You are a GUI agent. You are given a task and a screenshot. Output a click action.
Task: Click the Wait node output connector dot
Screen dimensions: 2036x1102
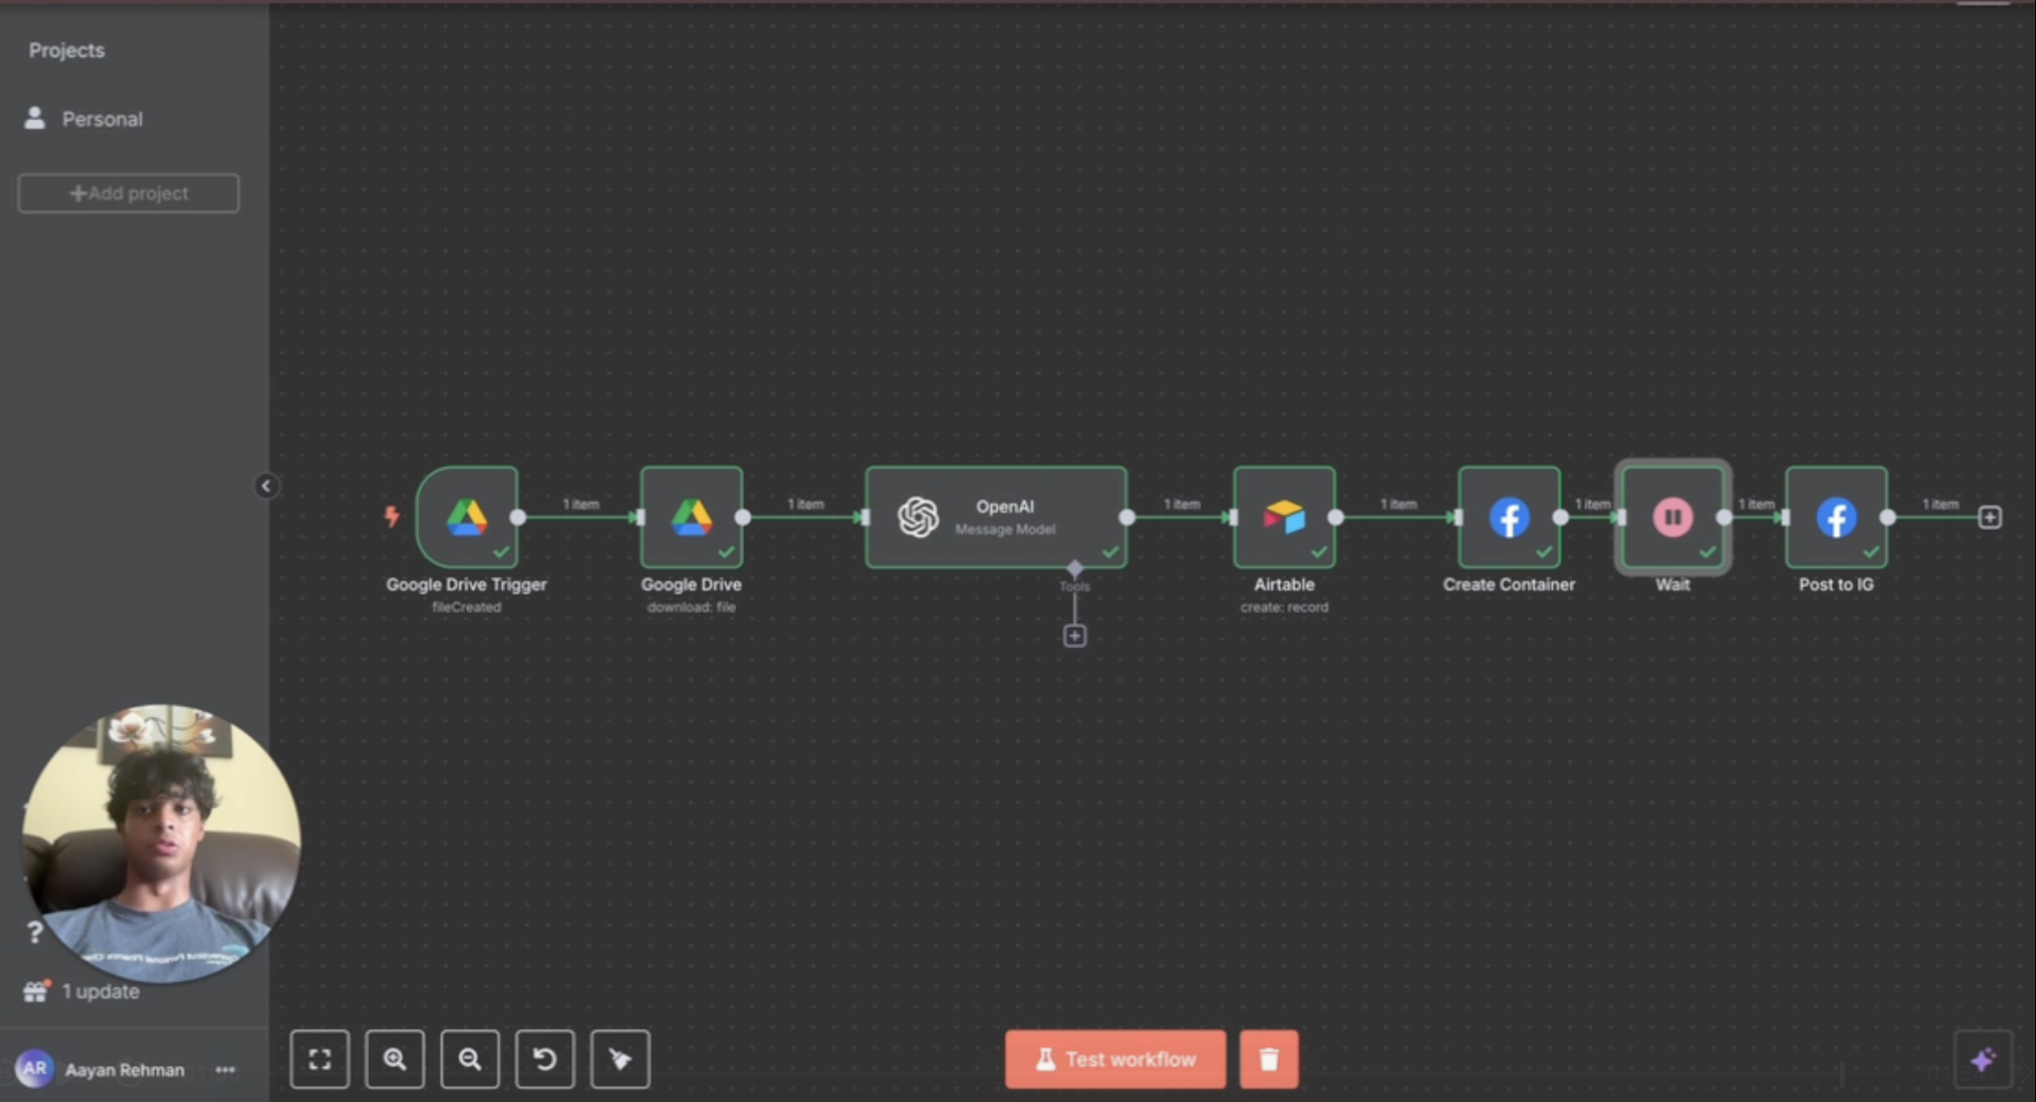point(1724,517)
